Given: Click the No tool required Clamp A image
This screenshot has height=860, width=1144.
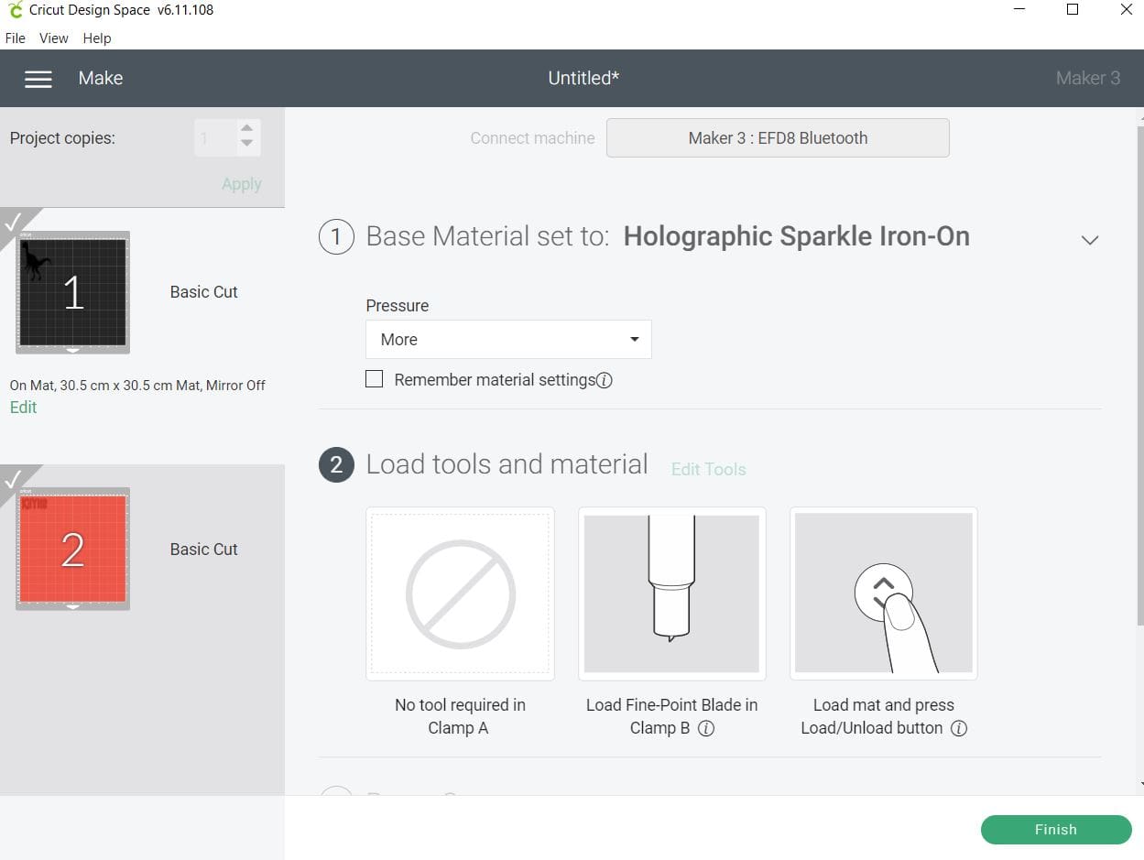Looking at the screenshot, I should pyautogui.click(x=460, y=593).
